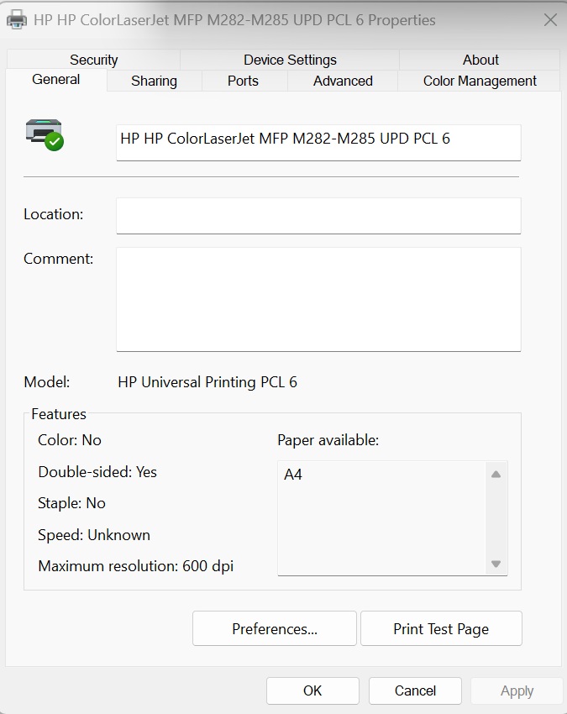Click into the Comment text box
Screen dimensions: 567x714
[318, 299]
